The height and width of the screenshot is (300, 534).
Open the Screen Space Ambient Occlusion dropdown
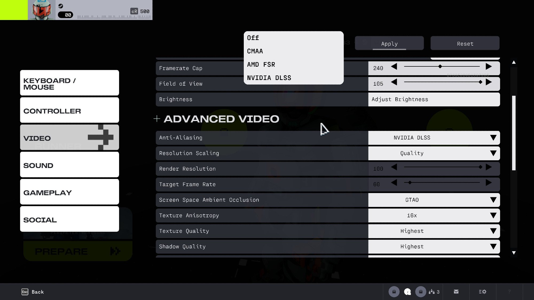[x=434, y=200]
